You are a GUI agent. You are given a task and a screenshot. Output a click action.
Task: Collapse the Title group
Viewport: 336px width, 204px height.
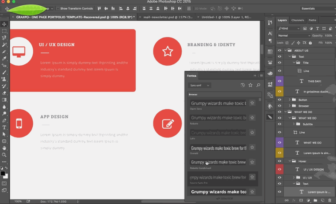[294, 63]
